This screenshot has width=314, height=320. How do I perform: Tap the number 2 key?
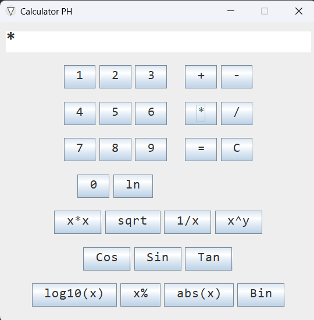click(115, 77)
